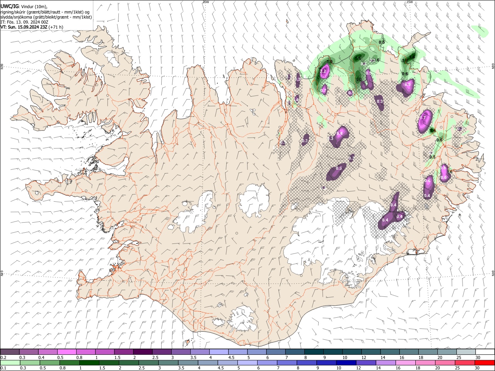The width and height of the screenshot is (495, 371).
Task: Select the royal blue 8–9 swatch, lower row
Action: [307, 363]
